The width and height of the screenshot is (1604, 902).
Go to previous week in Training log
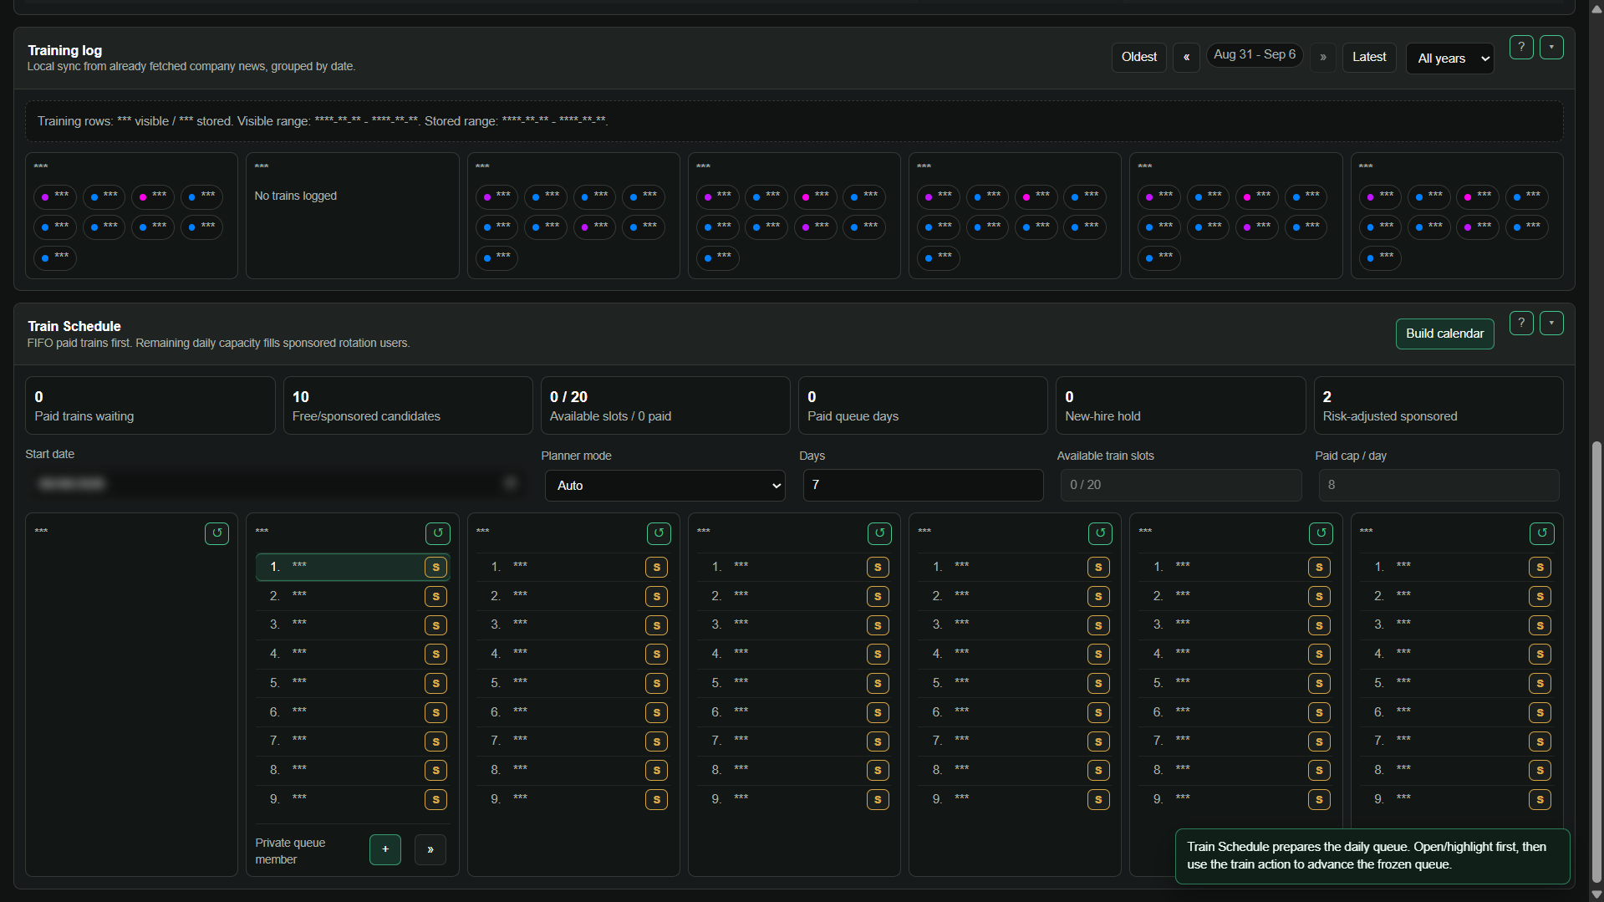1186,58
